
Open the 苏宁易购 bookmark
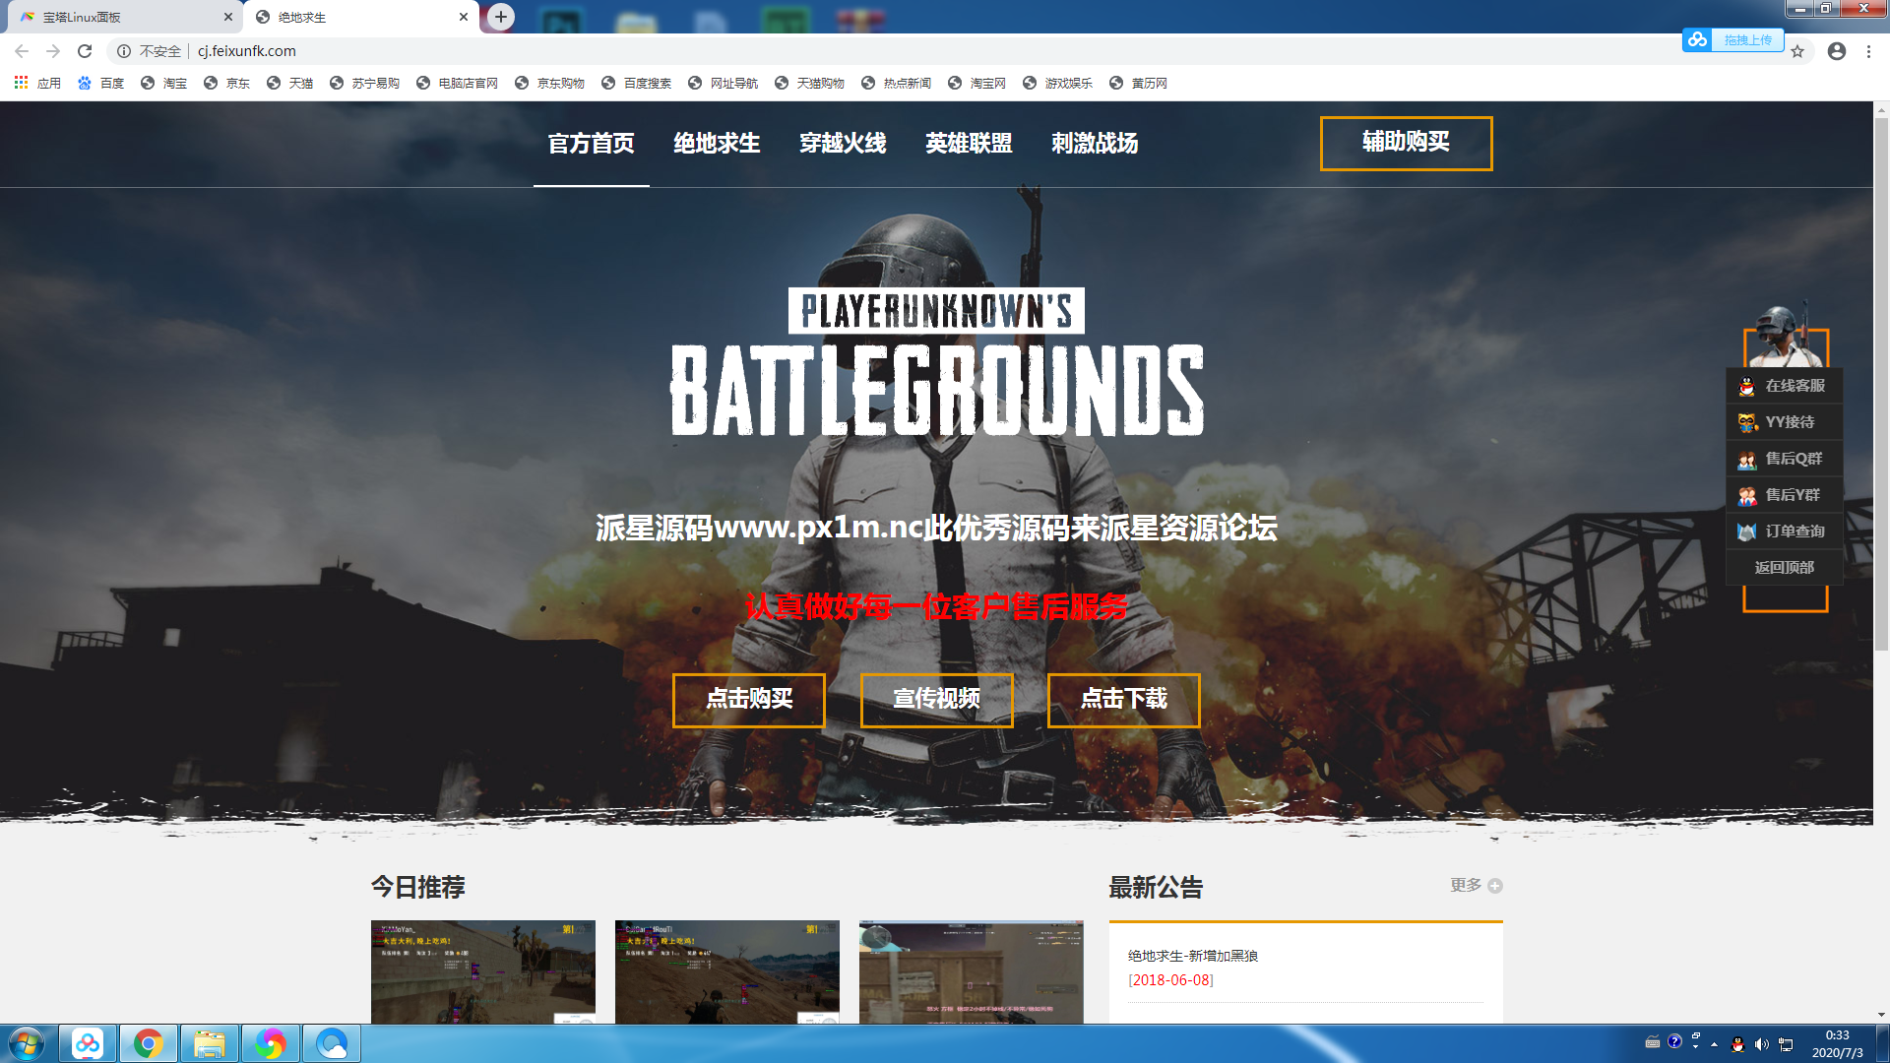[x=365, y=83]
